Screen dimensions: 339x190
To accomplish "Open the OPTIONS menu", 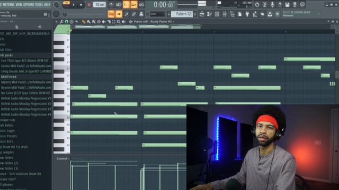I will tap(29, 5).
